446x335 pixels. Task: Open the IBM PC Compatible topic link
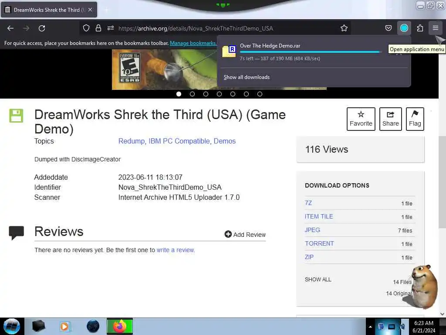179,141
